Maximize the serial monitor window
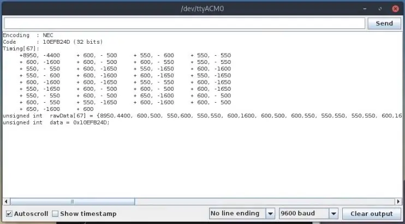Image resolution: width=405 pixels, height=224 pixels. click(x=380, y=9)
